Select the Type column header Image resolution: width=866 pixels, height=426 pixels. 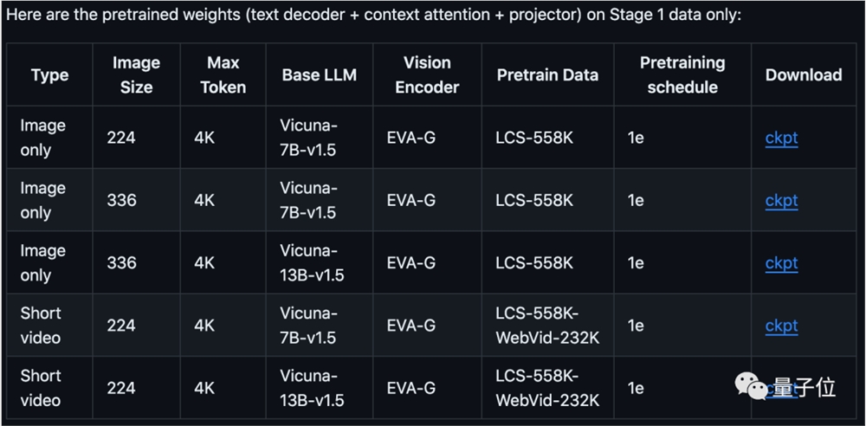[x=49, y=75]
